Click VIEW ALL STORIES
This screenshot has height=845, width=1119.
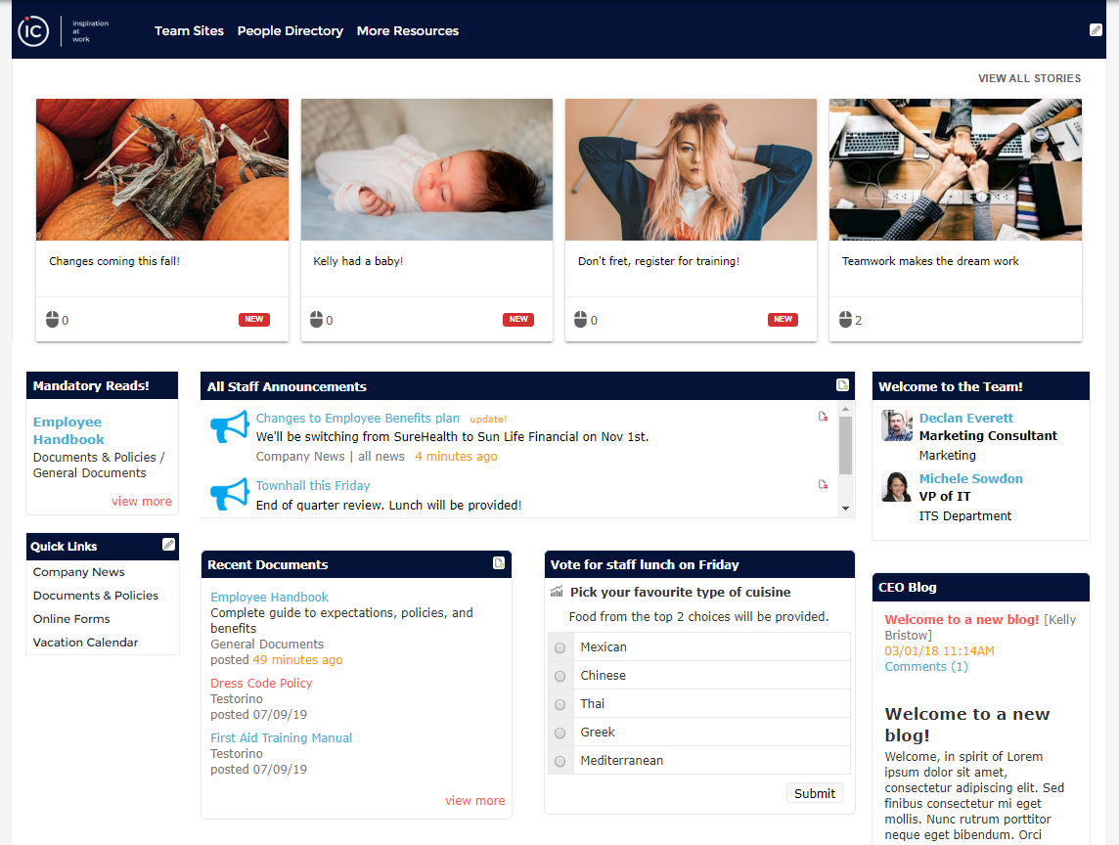1029,78
